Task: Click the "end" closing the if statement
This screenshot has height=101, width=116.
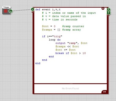Action: tap(45, 60)
